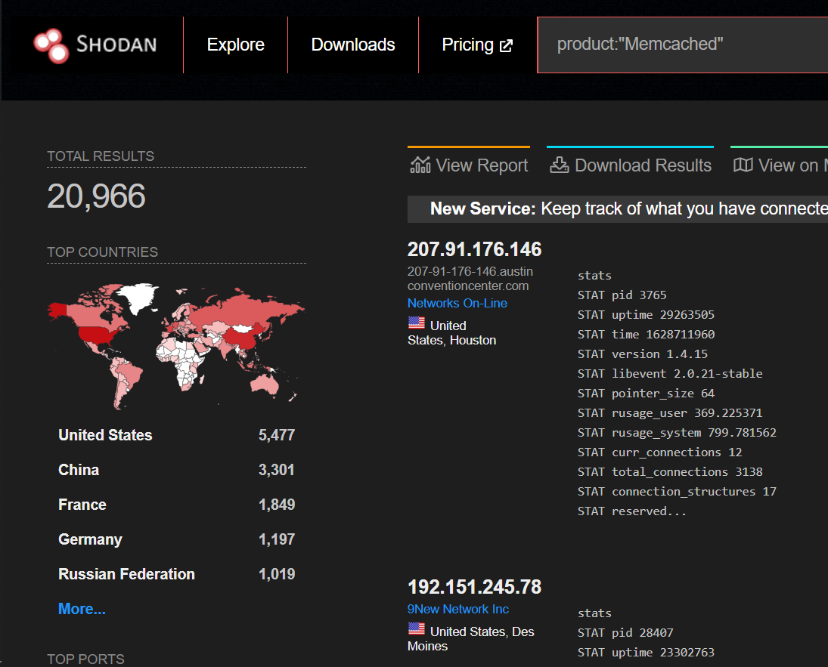Click the US flag by Des Moines

[417, 628]
